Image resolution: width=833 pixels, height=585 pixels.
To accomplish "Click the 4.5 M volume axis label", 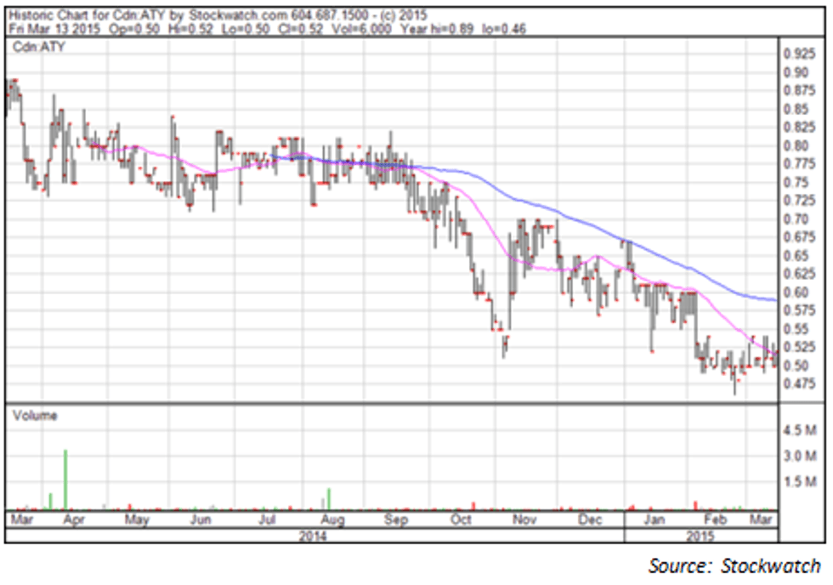I will 799,431.
